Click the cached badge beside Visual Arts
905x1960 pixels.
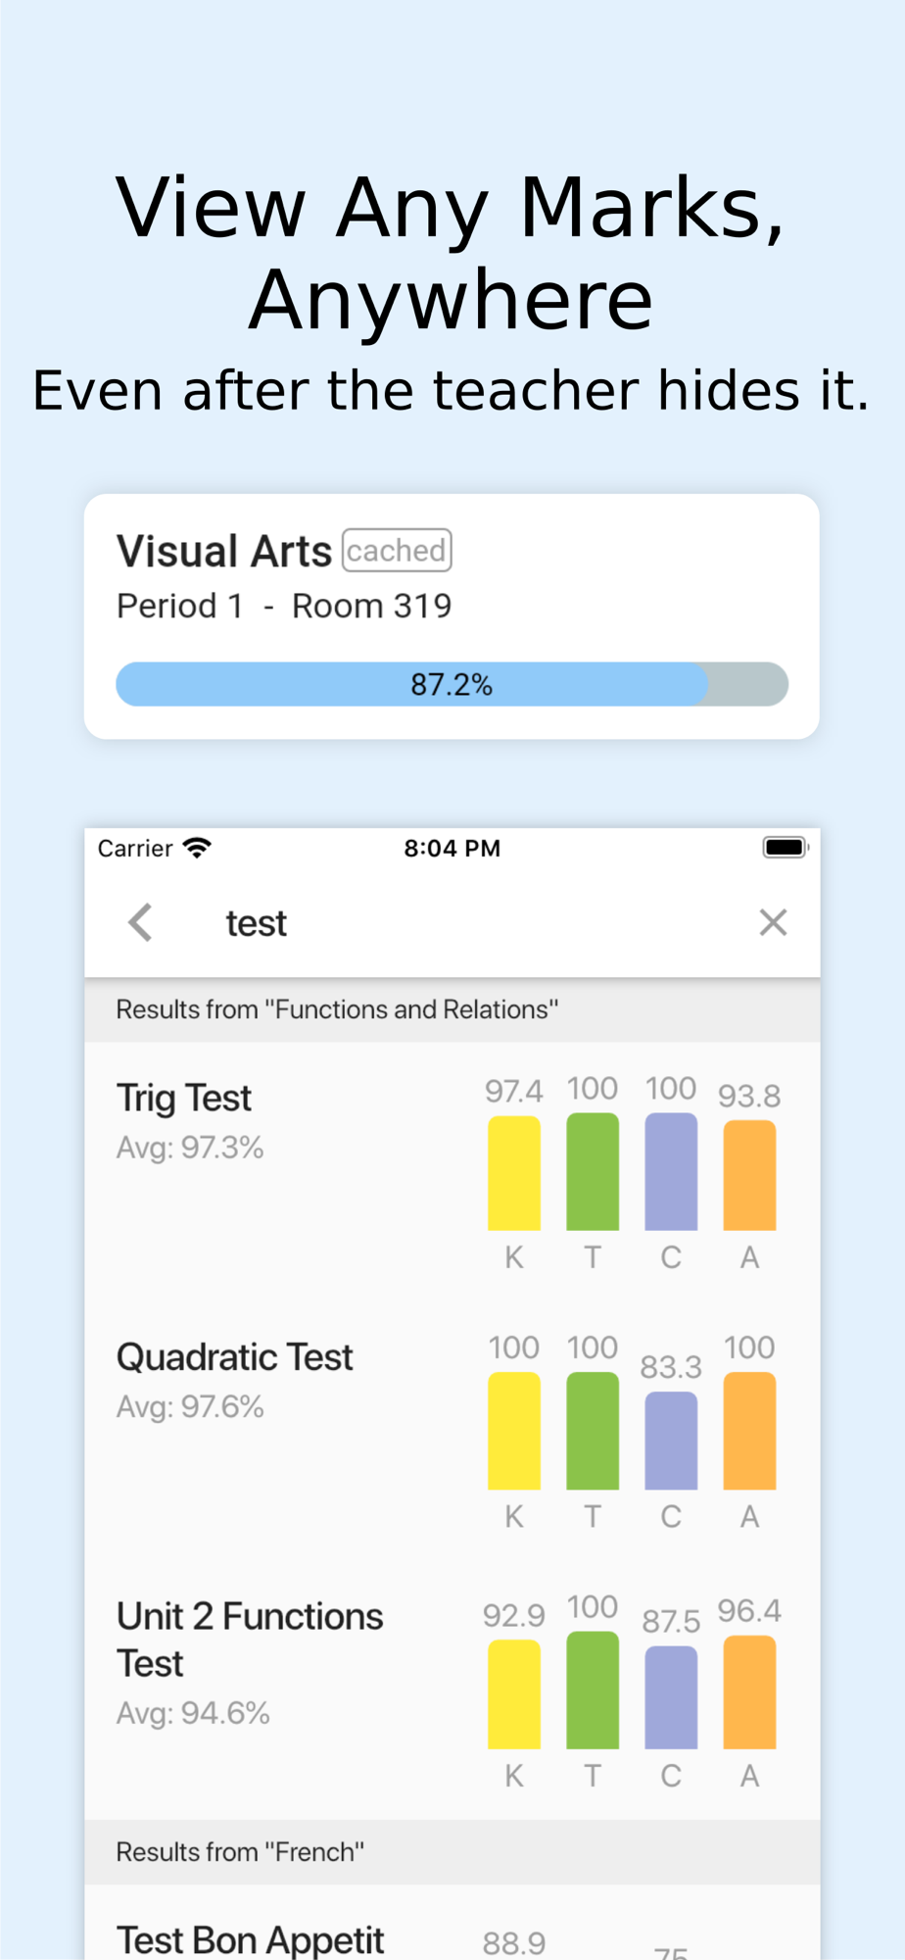[x=397, y=550]
